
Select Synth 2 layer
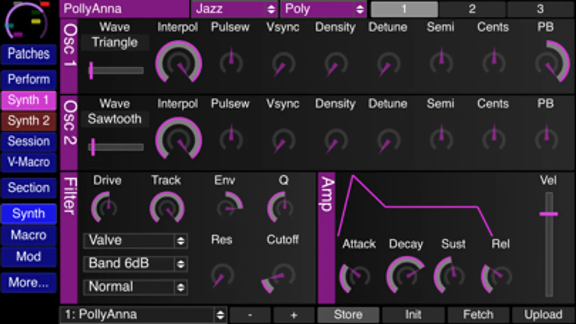(29, 121)
